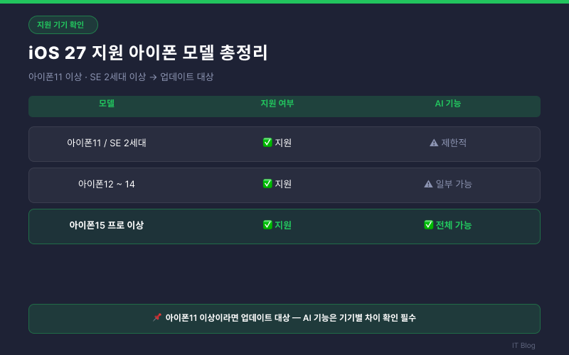Select the 아이폰11 / SE 2세대 model label
This screenshot has width=569, height=355.
pyautogui.click(x=106, y=143)
